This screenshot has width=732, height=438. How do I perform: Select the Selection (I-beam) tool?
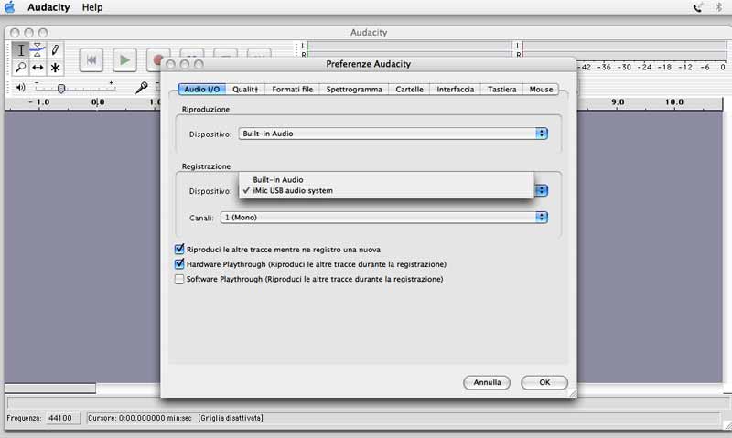pos(20,50)
